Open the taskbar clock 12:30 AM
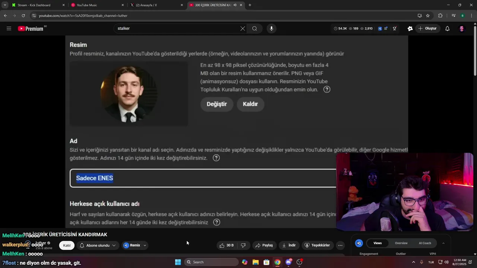The height and width of the screenshot is (268, 477). click(x=459, y=262)
